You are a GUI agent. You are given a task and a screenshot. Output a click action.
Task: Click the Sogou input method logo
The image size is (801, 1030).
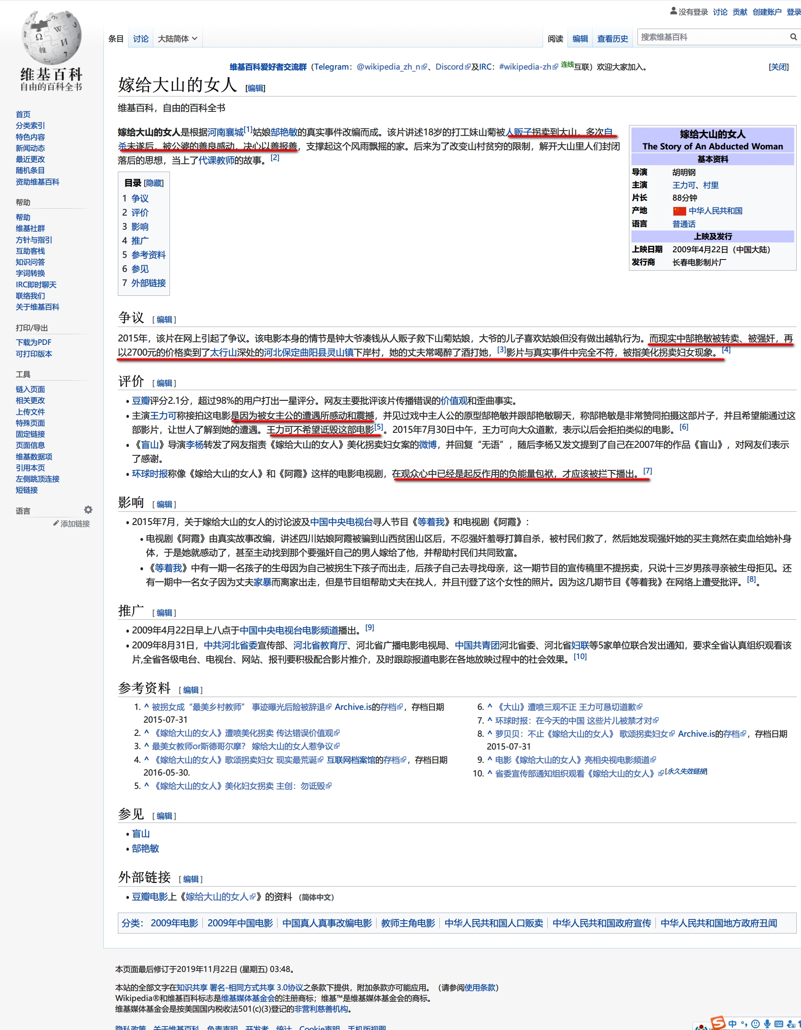[718, 1023]
